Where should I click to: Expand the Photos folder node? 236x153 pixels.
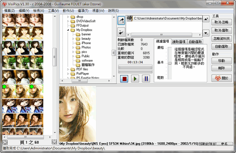point(73,48)
